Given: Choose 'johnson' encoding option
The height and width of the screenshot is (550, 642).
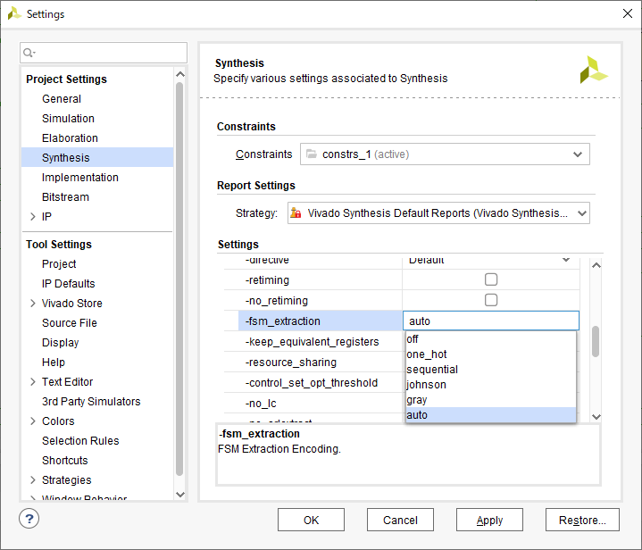Looking at the screenshot, I should click(x=490, y=385).
